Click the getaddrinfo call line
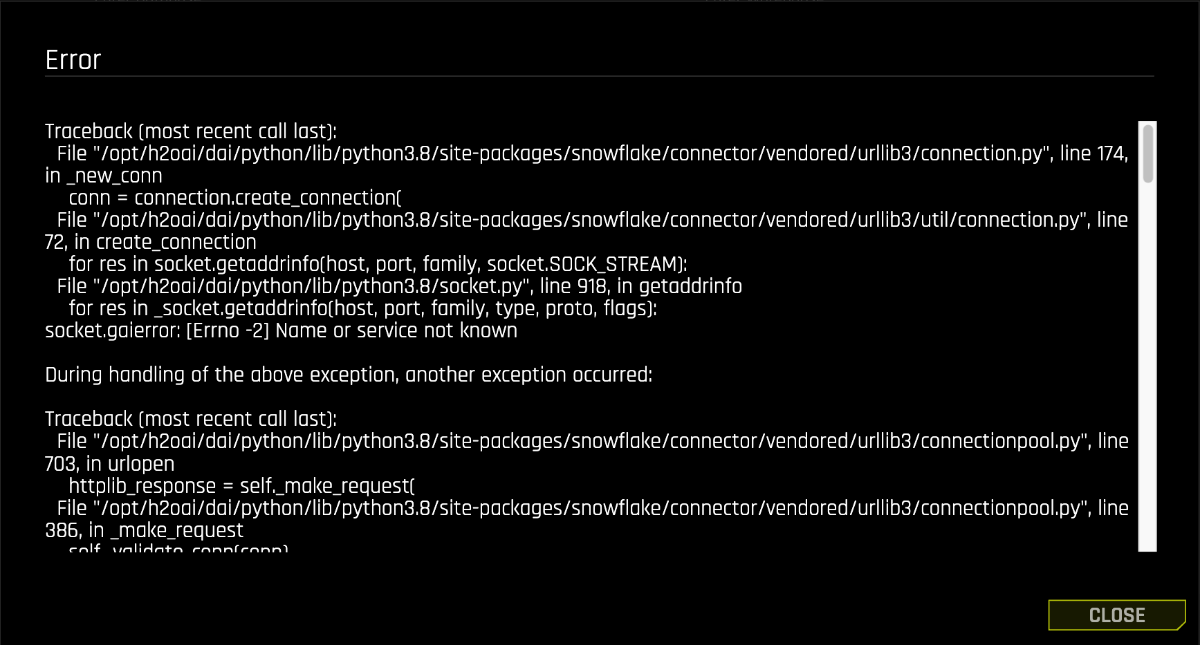1200x645 pixels. (x=378, y=263)
